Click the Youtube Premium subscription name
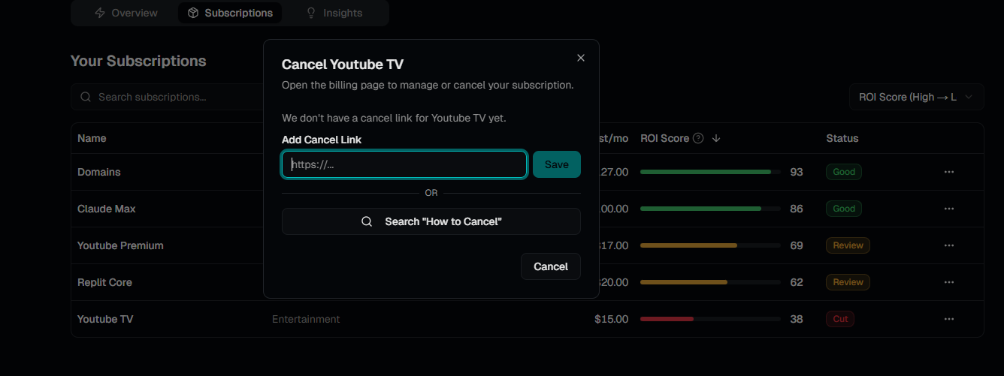Viewport: 1004px width, 376px height. [120, 245]
